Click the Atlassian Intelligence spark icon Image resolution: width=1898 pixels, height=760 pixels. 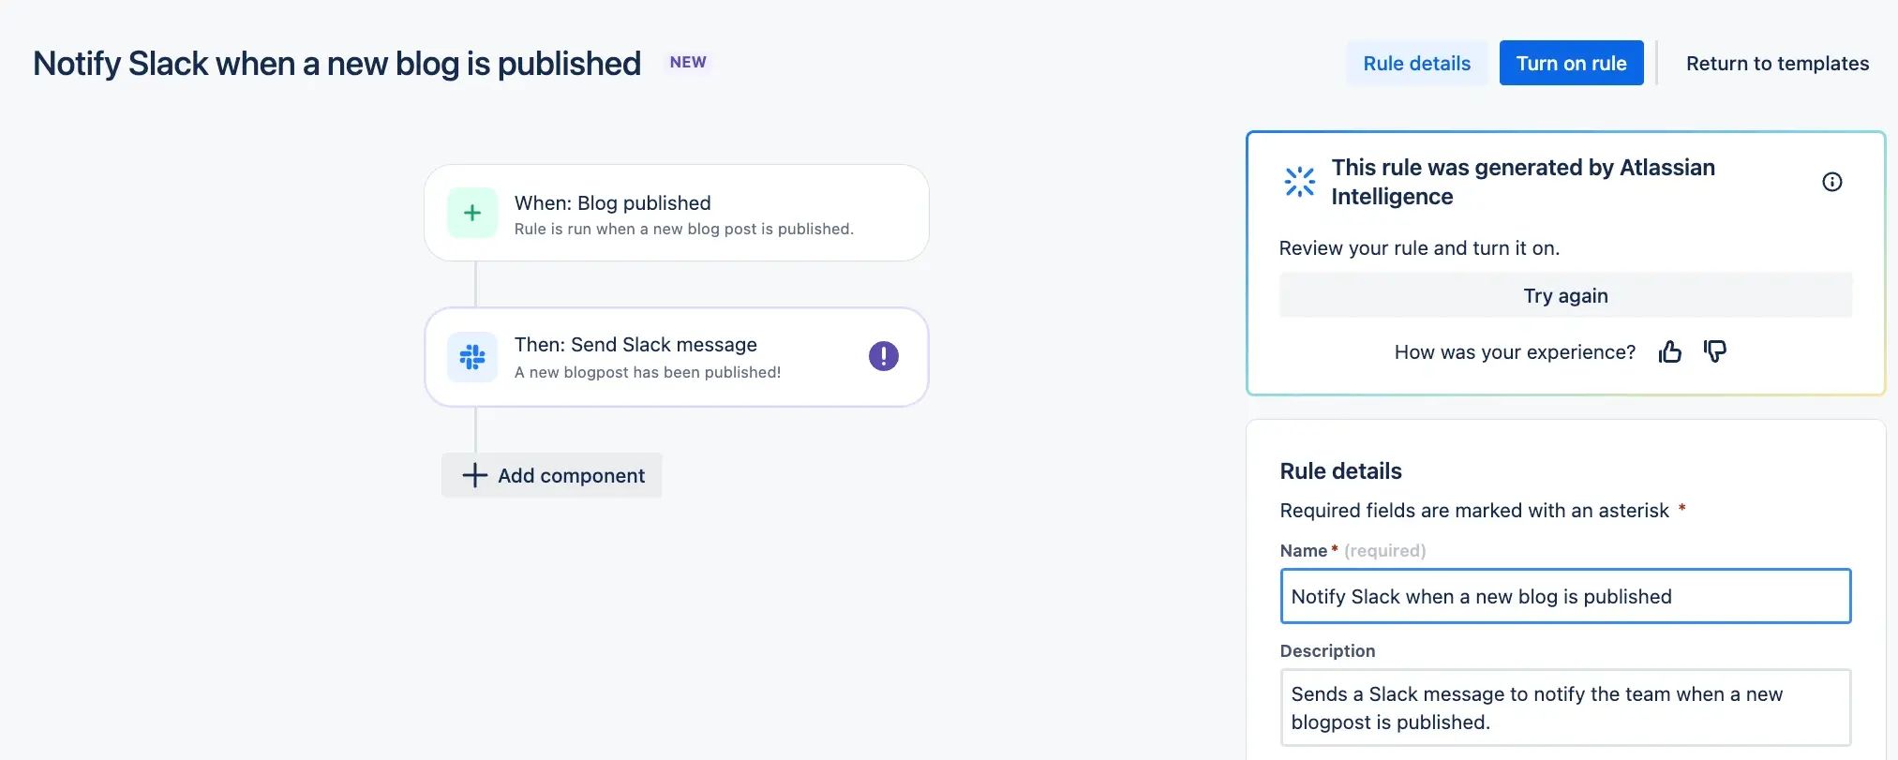click(x=1300, y=181)
